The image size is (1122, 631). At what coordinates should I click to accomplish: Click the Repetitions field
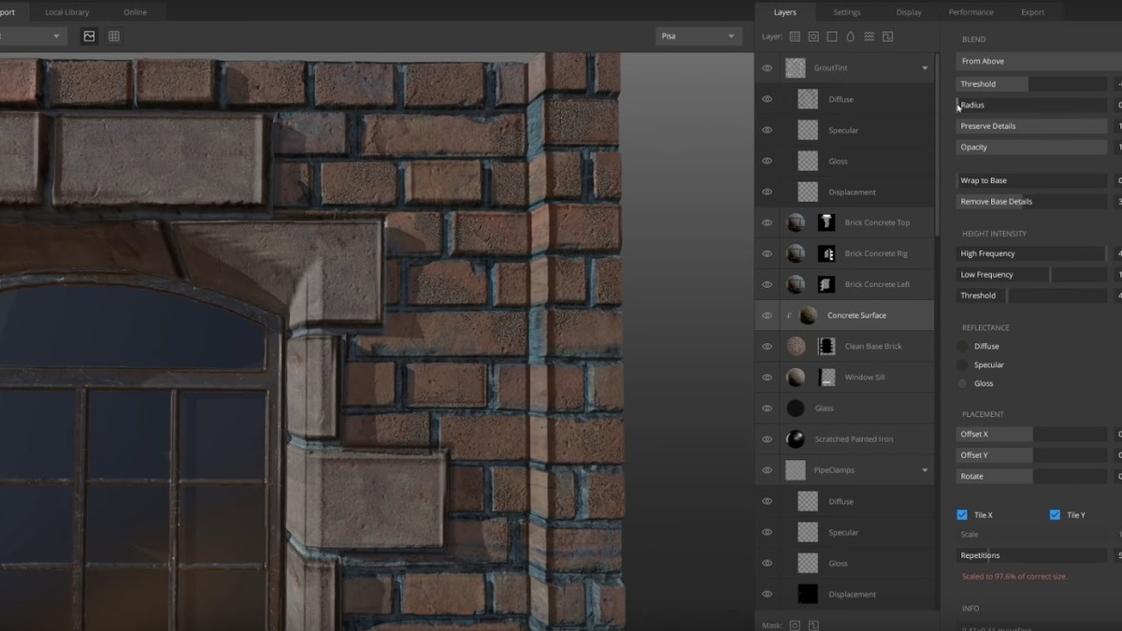pos(1032,555)
